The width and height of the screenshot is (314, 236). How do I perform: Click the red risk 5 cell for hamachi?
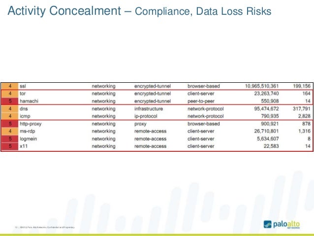[x=10, y=101]
